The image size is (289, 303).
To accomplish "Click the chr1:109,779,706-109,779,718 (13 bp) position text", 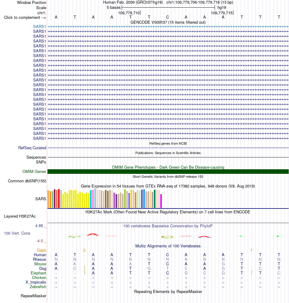I will point(200,2).
